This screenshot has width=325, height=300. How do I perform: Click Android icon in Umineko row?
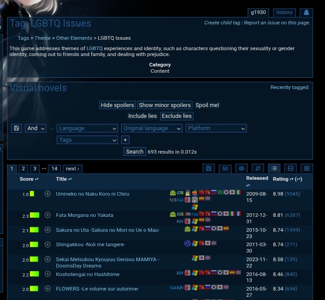coord(172,193)
